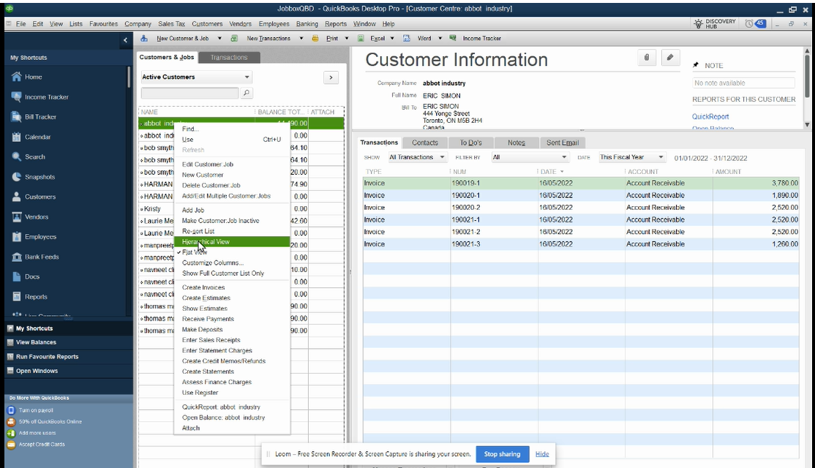
Task: Click Open Windows in sidebar
Action: coord(37,371)
